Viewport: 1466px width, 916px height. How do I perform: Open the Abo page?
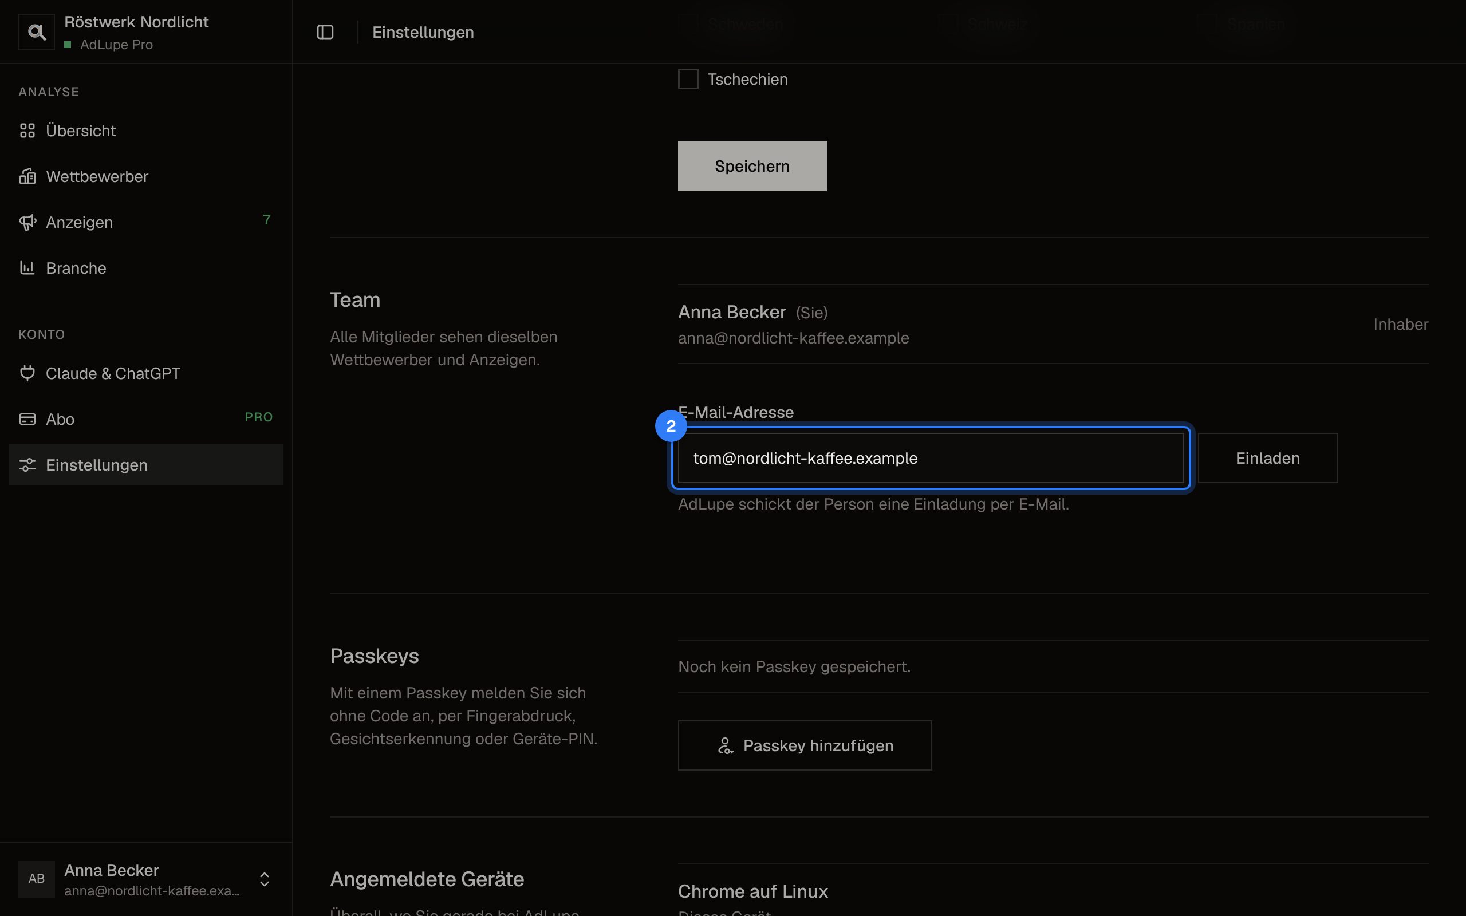click(x=145, y=419)
